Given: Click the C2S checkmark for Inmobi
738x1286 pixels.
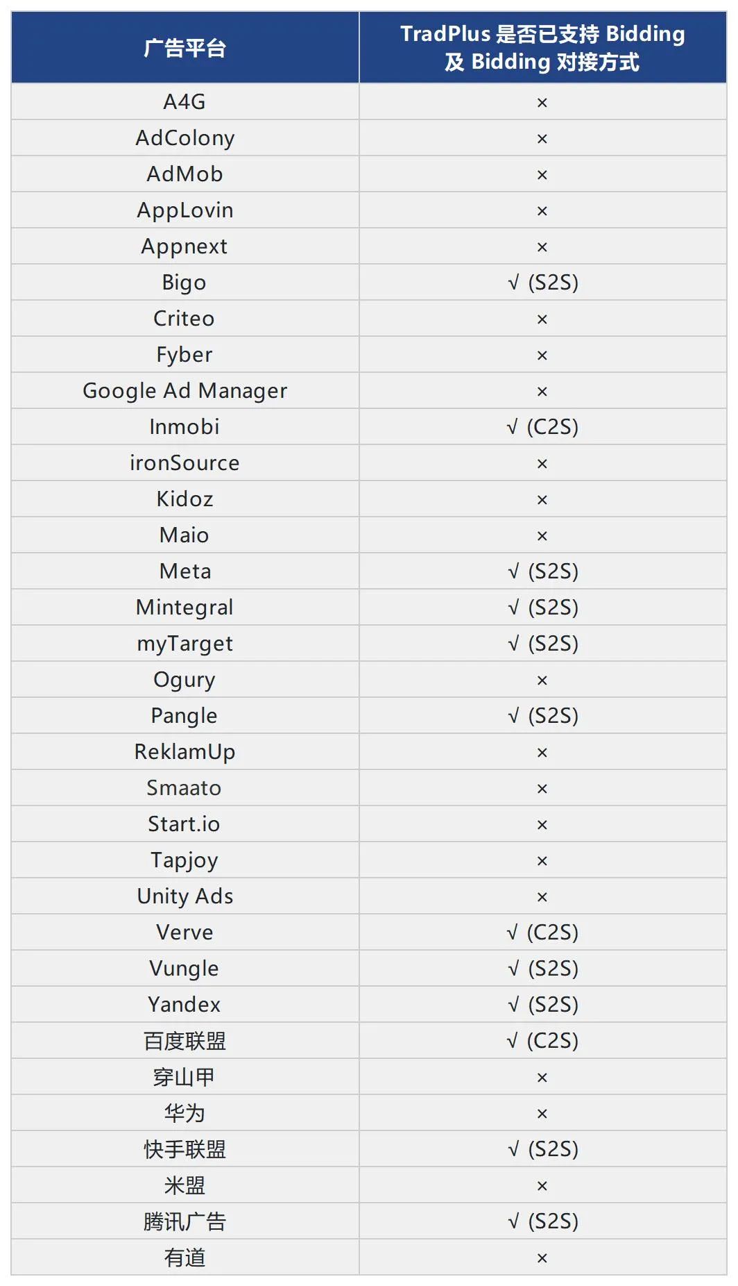Looking at the screenshot, I should click(542, 427).
